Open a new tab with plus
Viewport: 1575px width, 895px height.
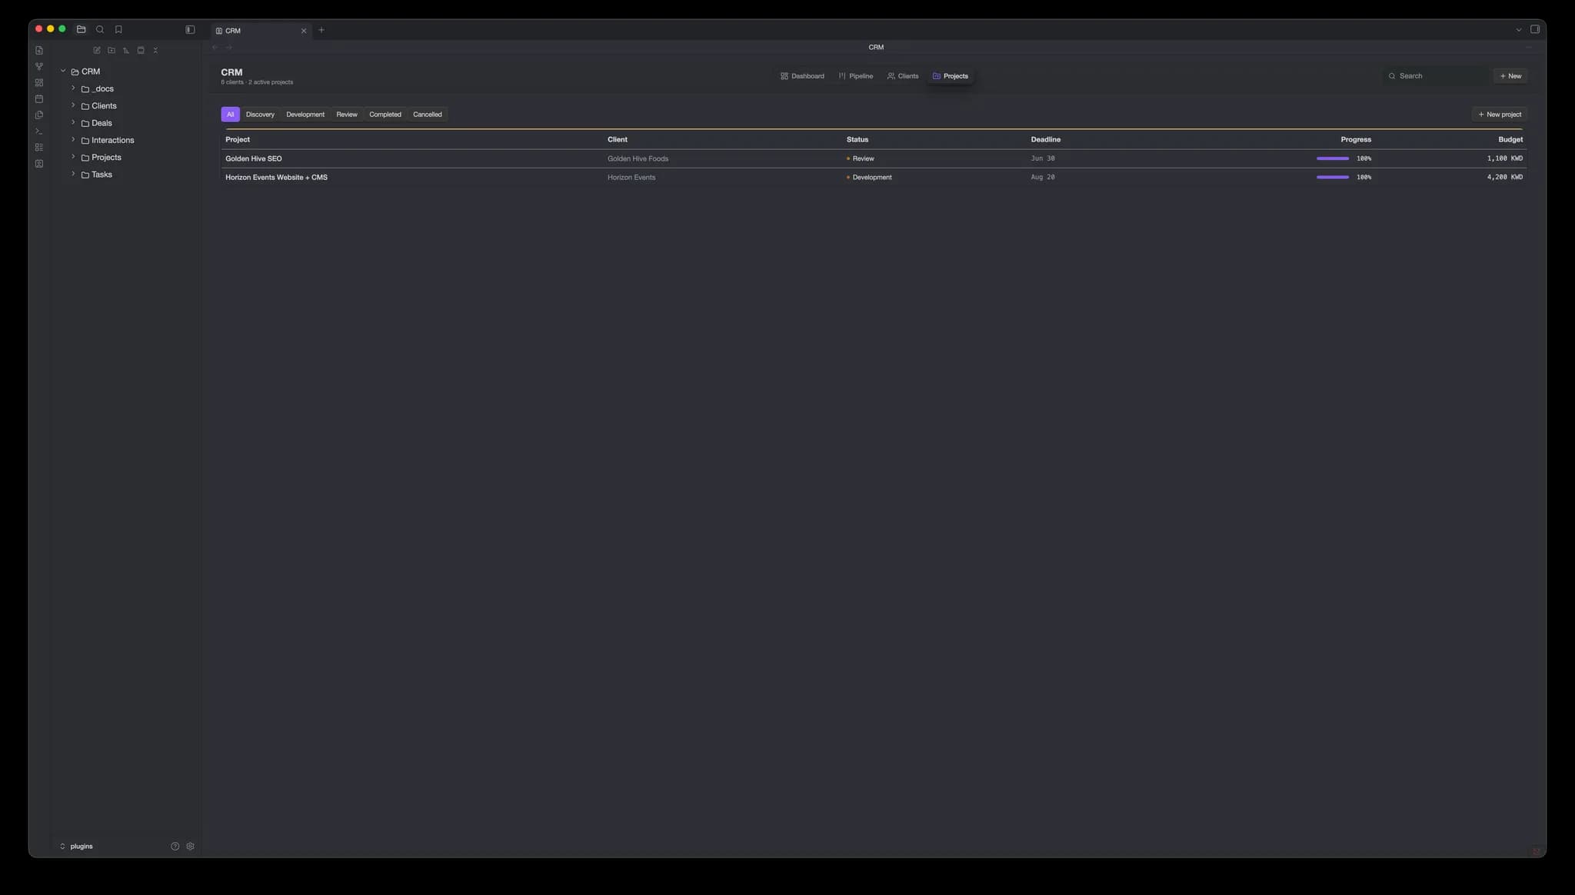tap(321, 30)
